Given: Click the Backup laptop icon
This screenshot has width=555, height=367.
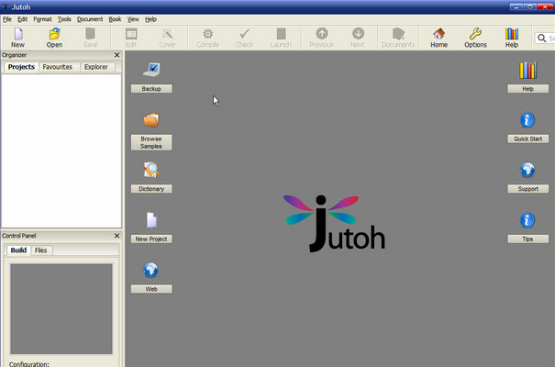Looking at the screenshot, I should point(152,70).
